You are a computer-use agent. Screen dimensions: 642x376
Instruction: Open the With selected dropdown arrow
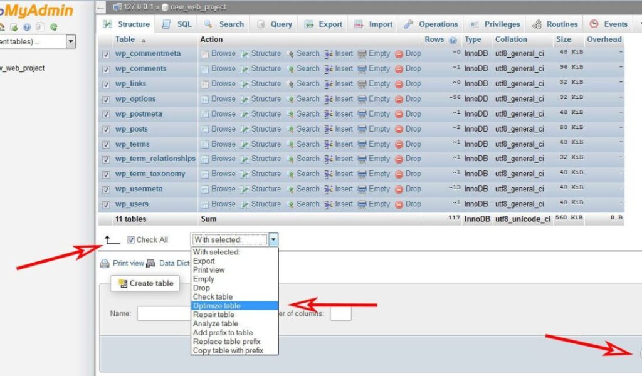coord(273,239)
